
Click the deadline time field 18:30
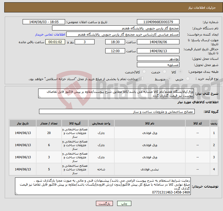click(115, 42)
